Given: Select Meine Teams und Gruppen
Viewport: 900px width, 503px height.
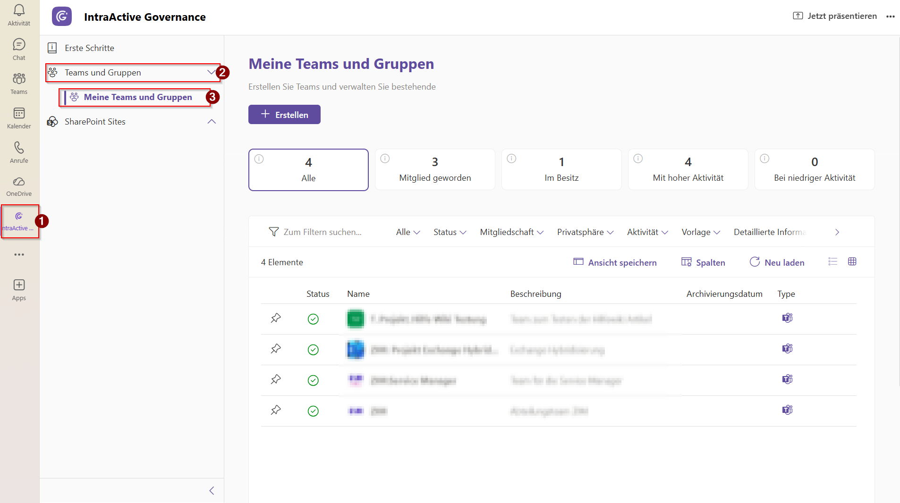Looking at the screenshot, I should click(138, 97).
